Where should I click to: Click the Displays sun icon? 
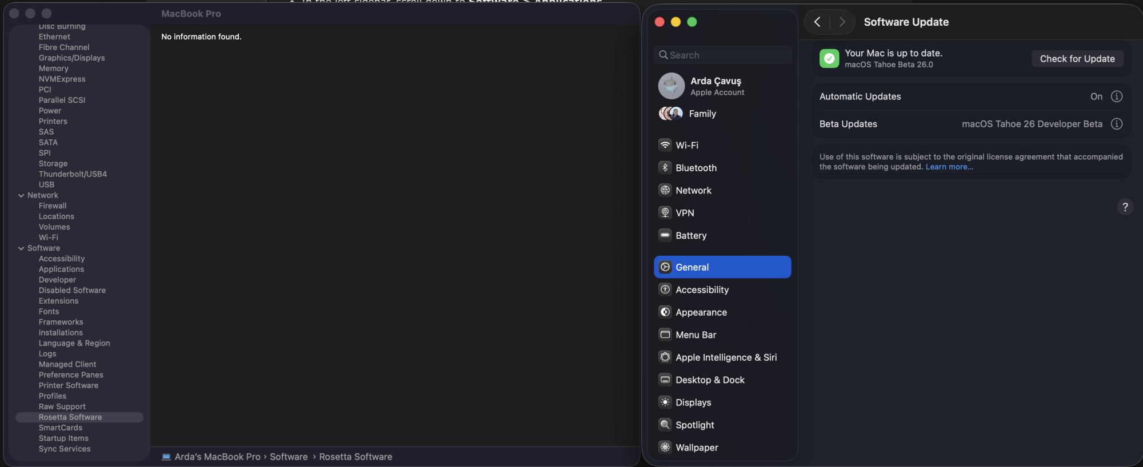[665, 402]
